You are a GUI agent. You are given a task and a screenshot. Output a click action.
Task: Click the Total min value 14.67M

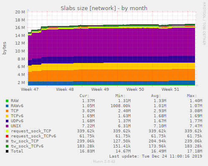pos(123,151)
